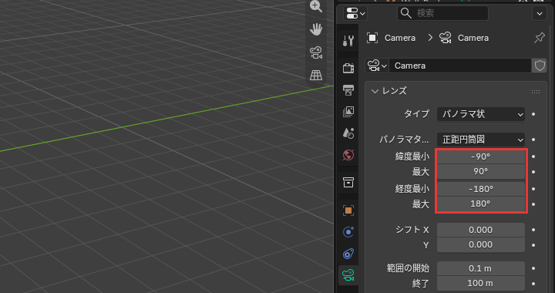The height and width of the screenshot is (293, 555).
Task: Click animate dot next to 範囲の開始
Action: click(533, 268)
